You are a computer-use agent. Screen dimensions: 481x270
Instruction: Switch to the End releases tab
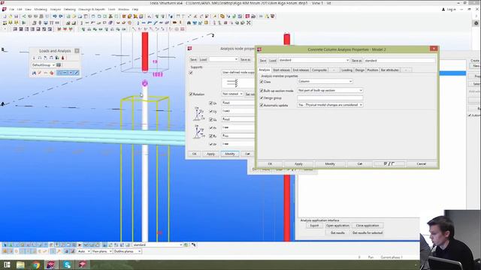[x=301, y=70]
